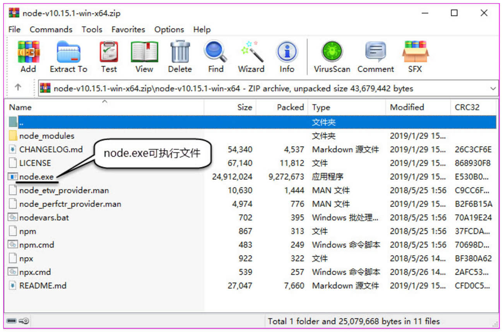Image resolution: width=503 pixels, height=332 pixels.
Task: Click the drive and key status bar icon
Action: (x=17, y=321)
